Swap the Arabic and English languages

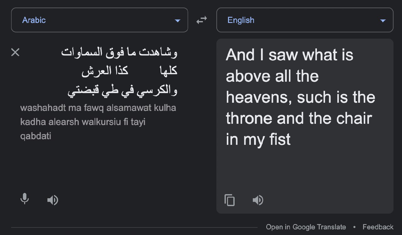coord(202,20)
